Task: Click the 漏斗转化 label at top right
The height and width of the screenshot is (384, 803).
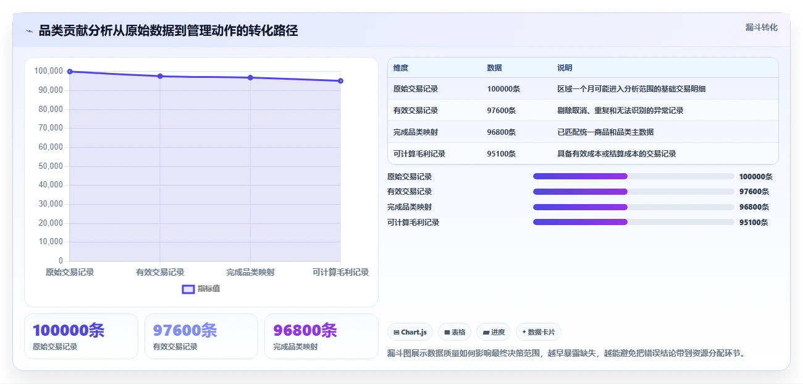Action: coord(761,28)
